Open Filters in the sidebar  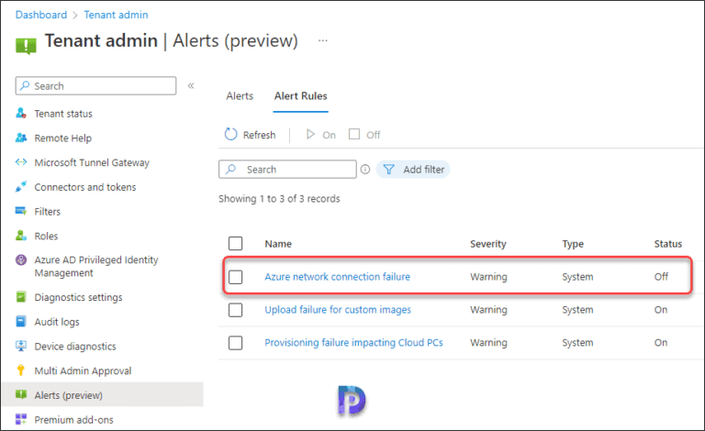(x=47, y=212)
